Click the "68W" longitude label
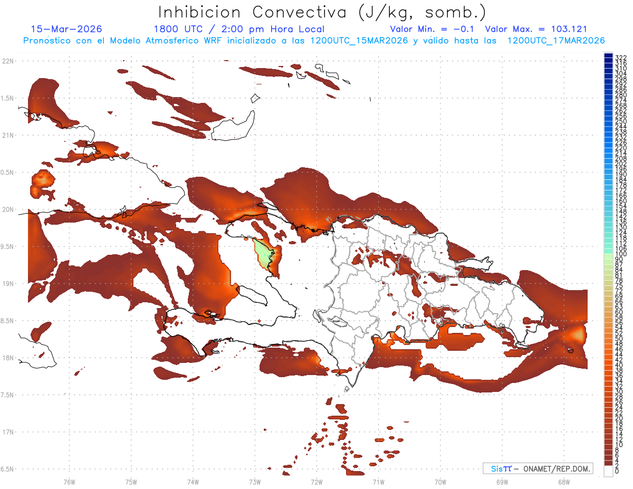The image size is (633, 489). pos(564,482)
